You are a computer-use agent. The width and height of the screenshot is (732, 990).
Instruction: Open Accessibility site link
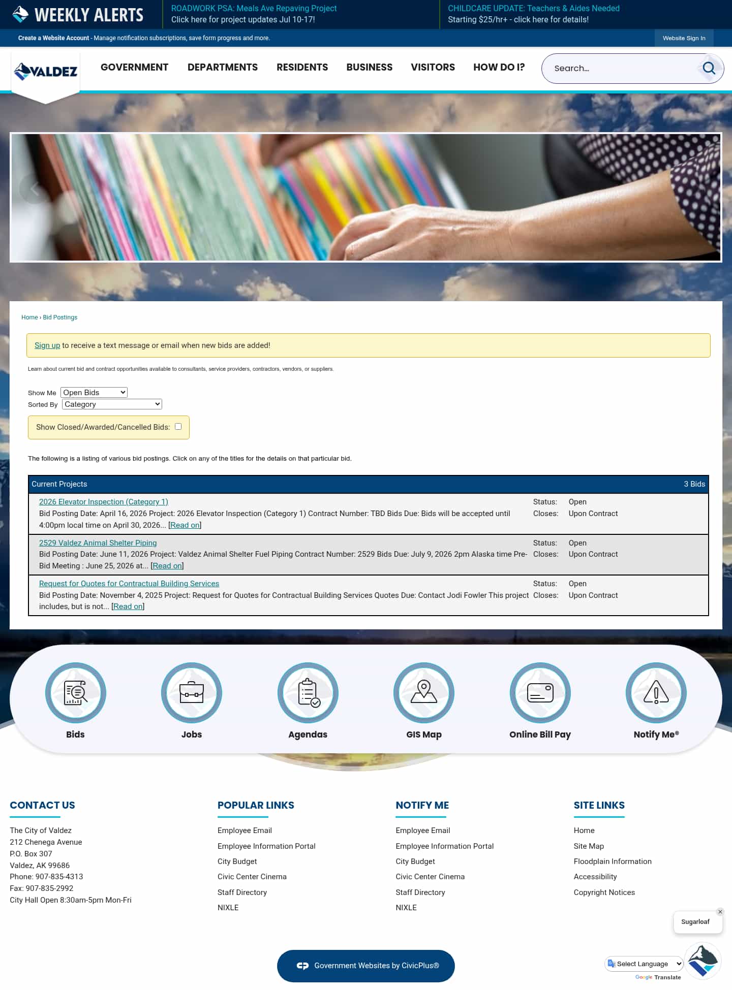pyautogui.click(x=595, y=877)
